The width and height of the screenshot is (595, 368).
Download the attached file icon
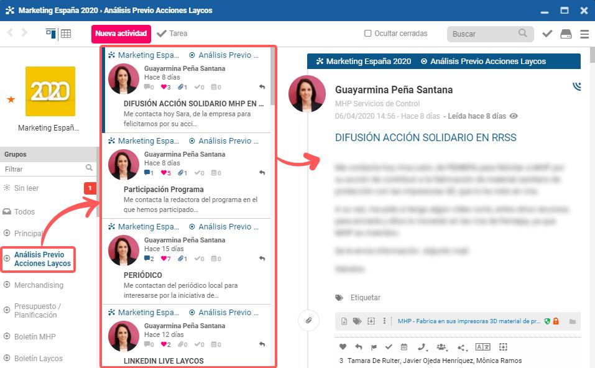[x=344, y=321]
